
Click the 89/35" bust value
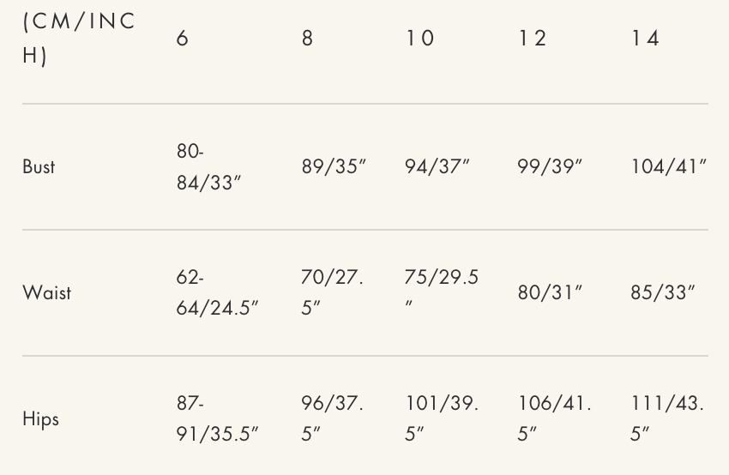(334, 167)
